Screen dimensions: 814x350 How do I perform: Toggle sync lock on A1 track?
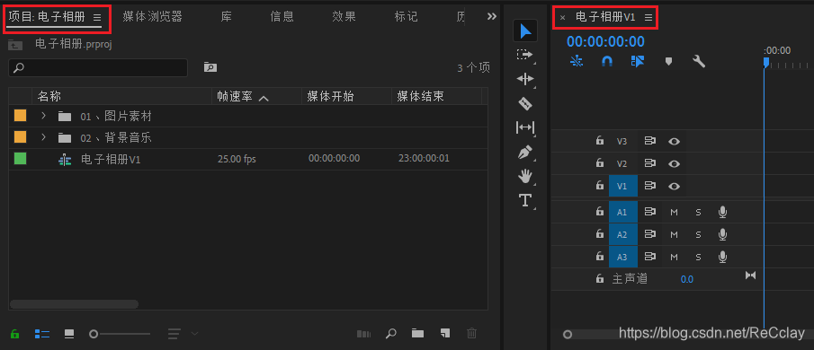(x=650, y=212)
